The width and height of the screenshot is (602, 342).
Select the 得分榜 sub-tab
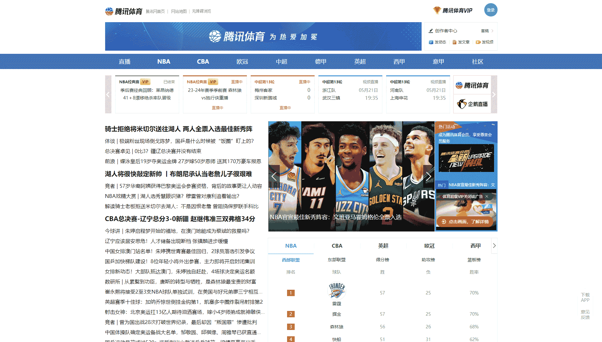(382, 260)
